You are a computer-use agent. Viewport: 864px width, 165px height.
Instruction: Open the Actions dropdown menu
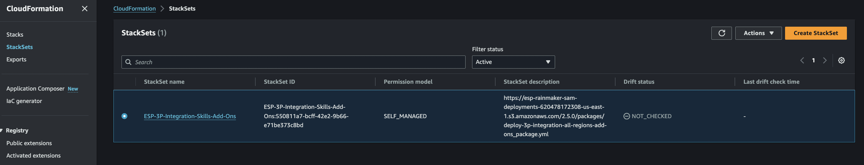coord(758,33)
